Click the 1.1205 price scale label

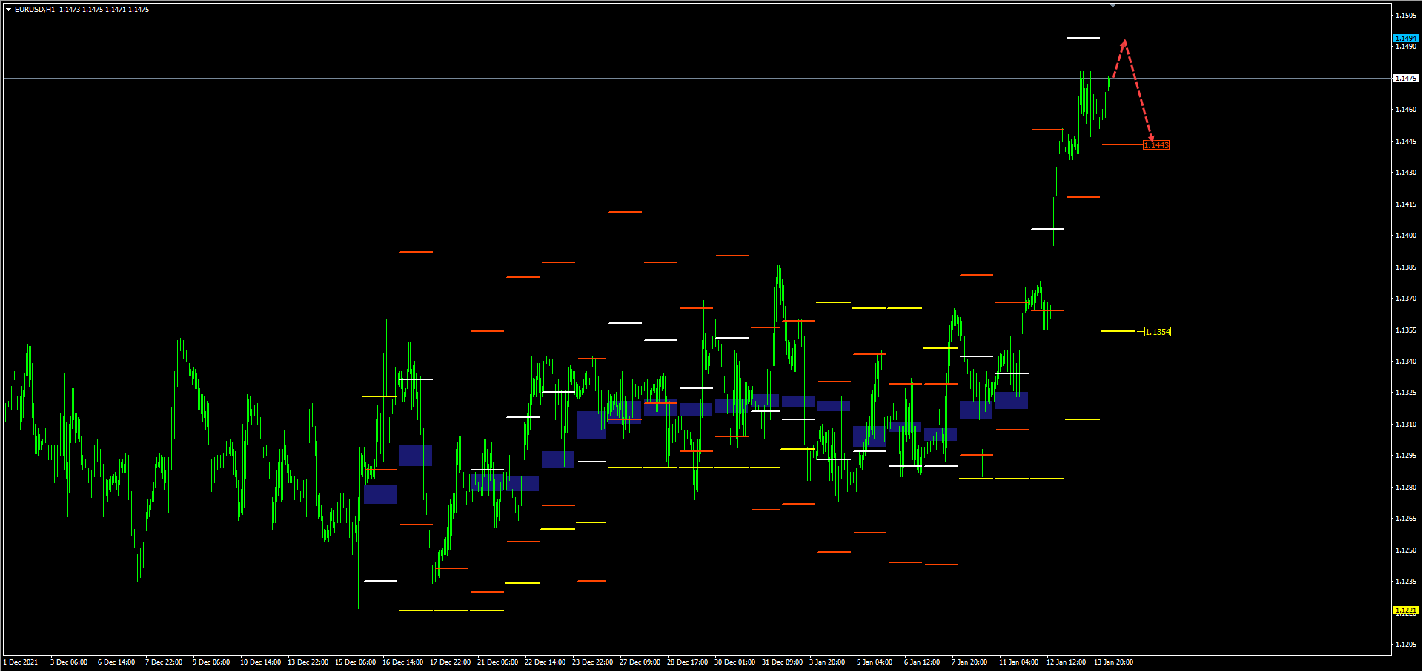[x=1406, y=645]
